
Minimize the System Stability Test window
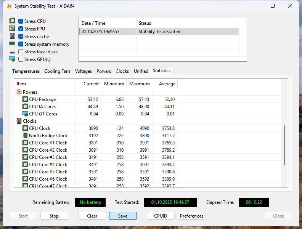tap(255, 6)
